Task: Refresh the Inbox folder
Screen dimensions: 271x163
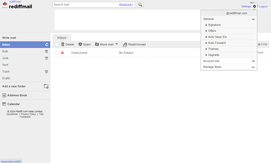Action: click(x=46, y=45)
